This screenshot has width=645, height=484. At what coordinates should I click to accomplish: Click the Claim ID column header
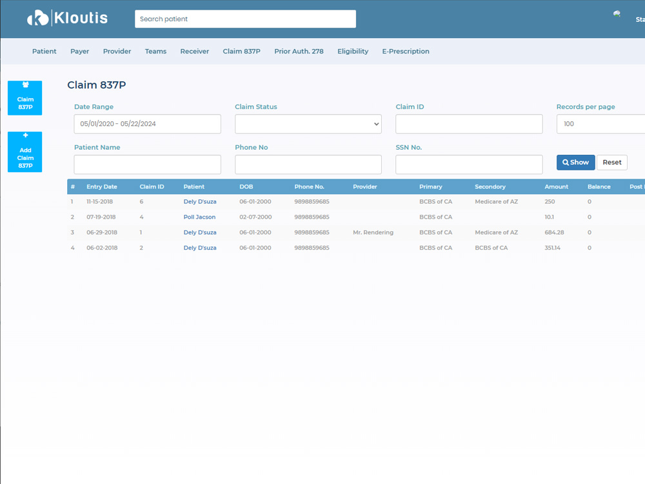152,187
